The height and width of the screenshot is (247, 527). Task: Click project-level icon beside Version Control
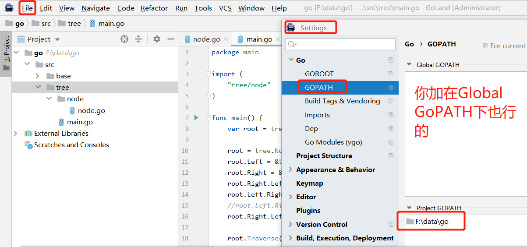click(391, 224)
